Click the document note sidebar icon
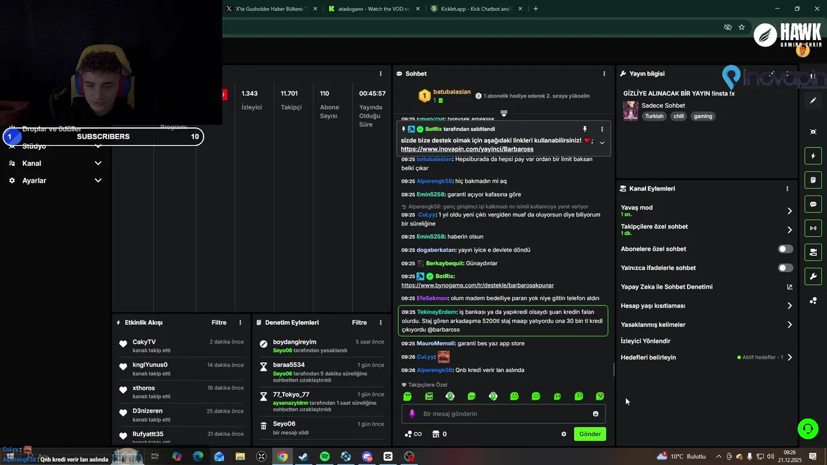The image size is (827, 465). click(x=813, y=180)
